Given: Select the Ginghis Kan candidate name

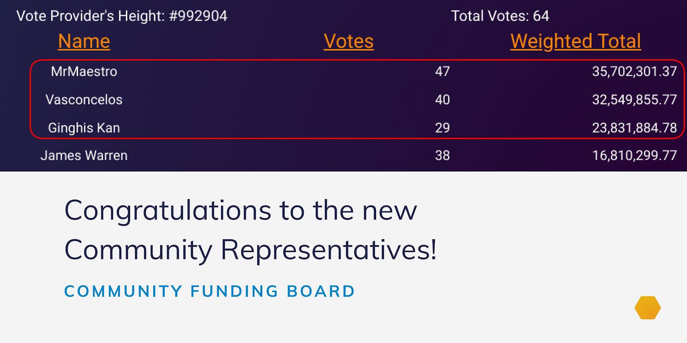Looking at the screenshot, I should tap(84, 128).
